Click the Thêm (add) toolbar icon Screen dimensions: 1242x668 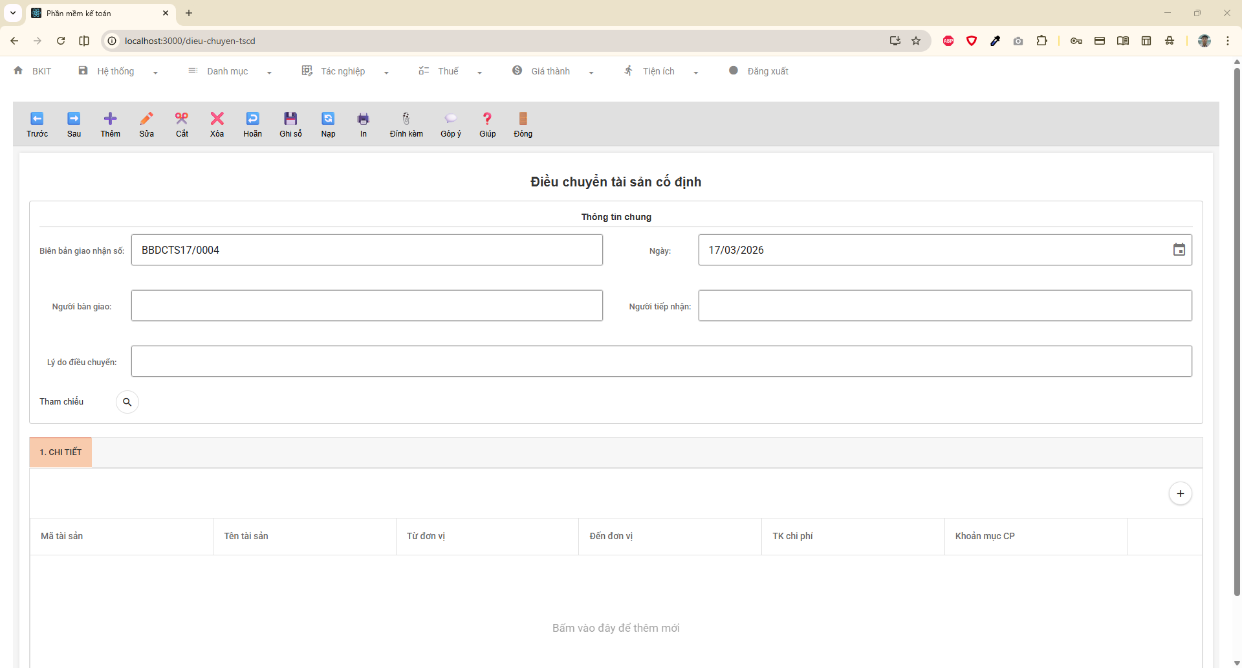(110, 119)
